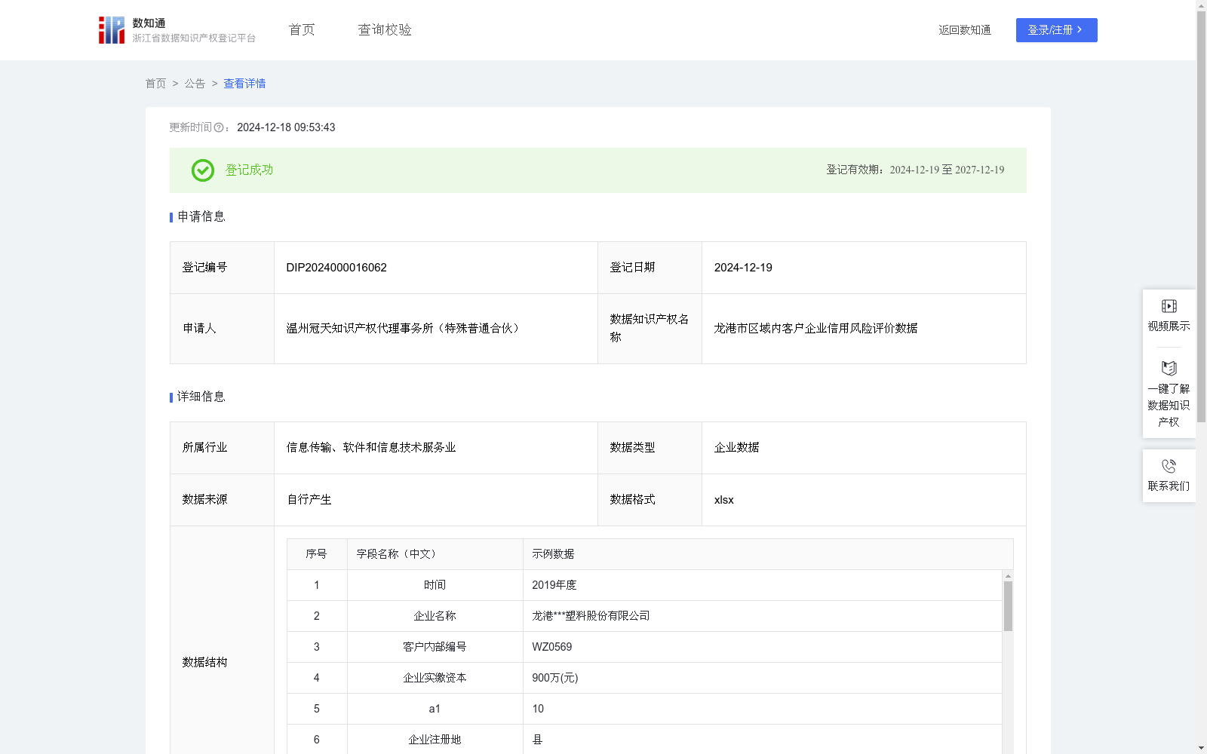Click the 联系我们 phone icon
This screenshot has height=754, width=1207.
tap(1169, 466)
